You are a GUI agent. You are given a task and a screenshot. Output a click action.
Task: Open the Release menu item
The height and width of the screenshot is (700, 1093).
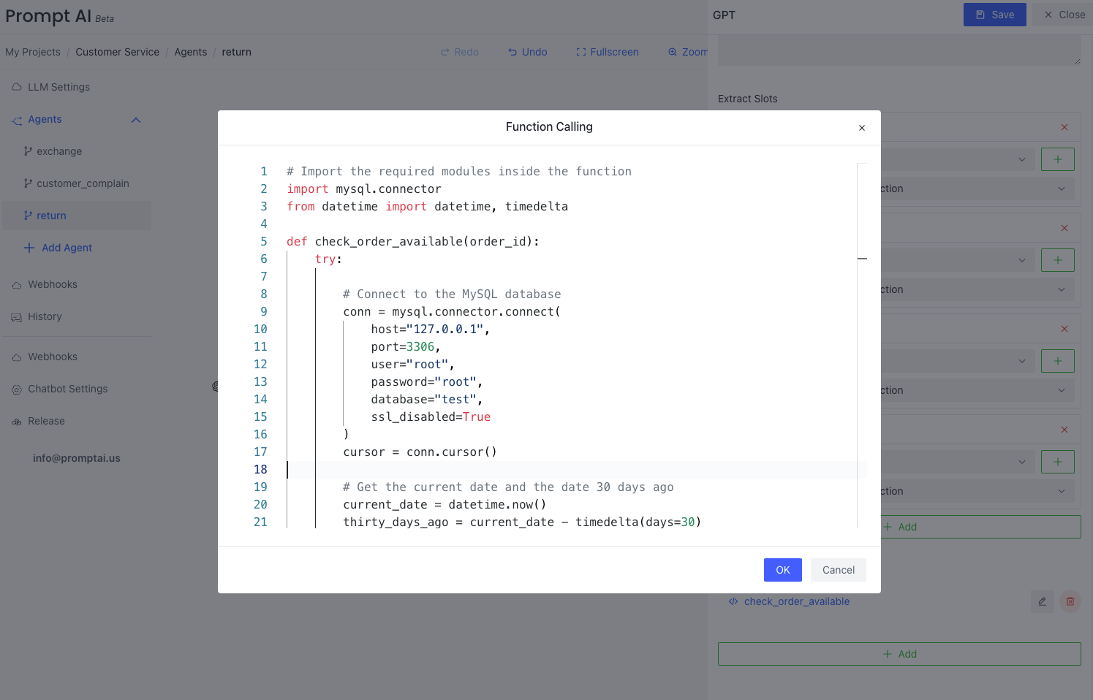(46, 421)
